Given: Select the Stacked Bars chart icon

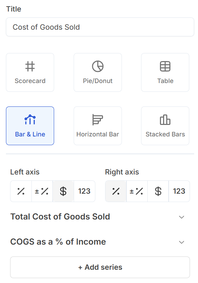Looking at the screenshot, I should (165, 120).
